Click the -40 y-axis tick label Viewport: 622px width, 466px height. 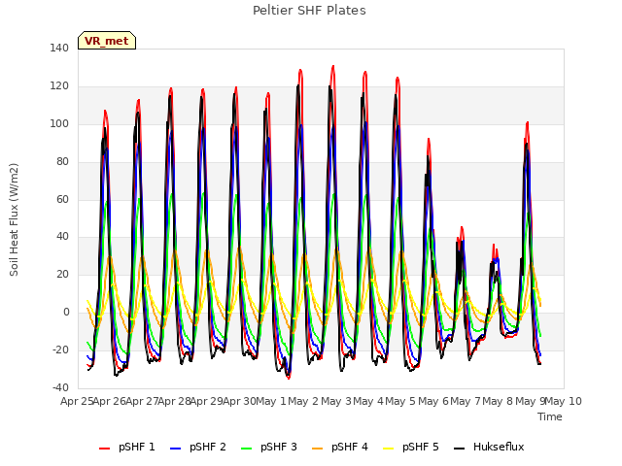pos(60,387)
